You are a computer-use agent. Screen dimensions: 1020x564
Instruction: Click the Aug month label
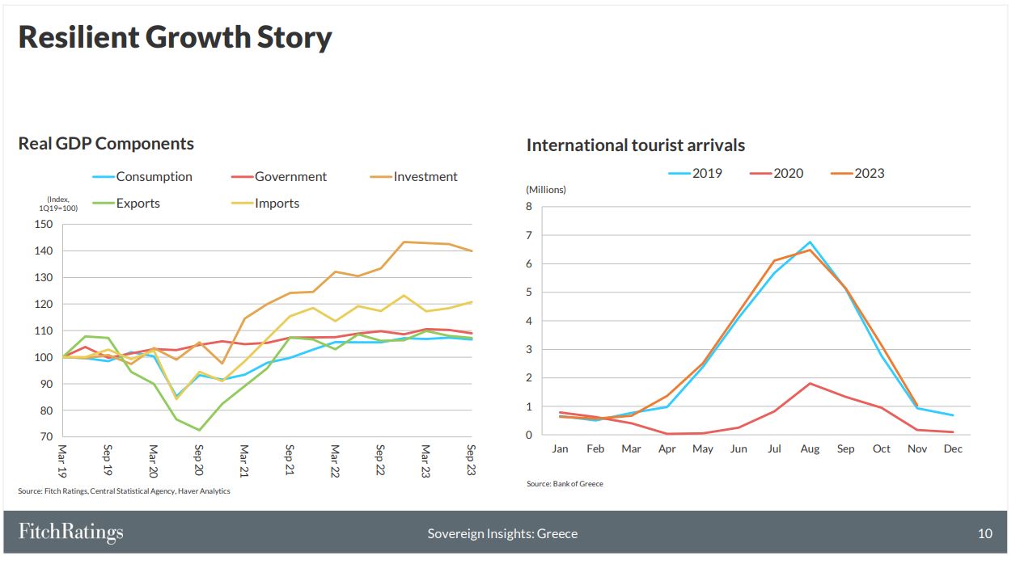[x=810, y=449]
